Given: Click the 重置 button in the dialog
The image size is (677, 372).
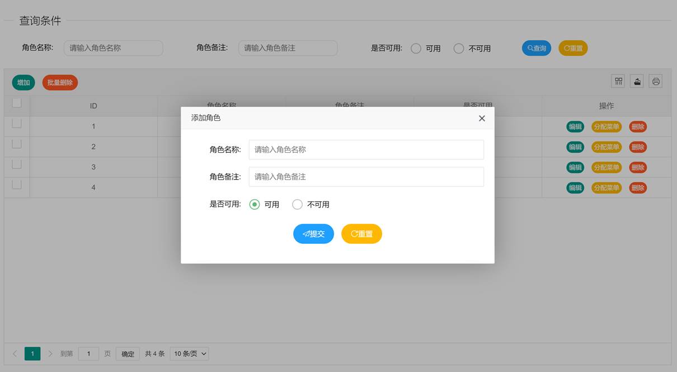Looking at the screenshot, I should coord(361,234).
